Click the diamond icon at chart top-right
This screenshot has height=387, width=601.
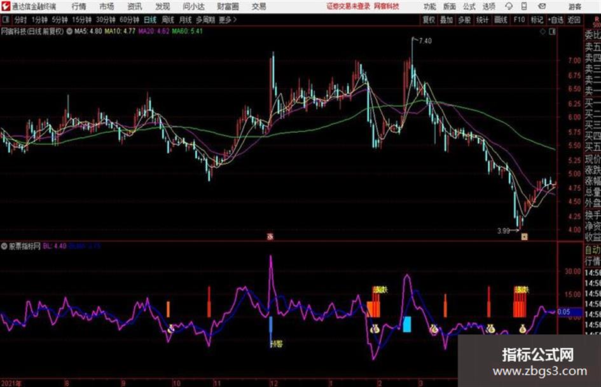point(542,32)
